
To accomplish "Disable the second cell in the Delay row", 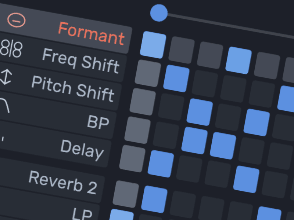I will point(161,163).
